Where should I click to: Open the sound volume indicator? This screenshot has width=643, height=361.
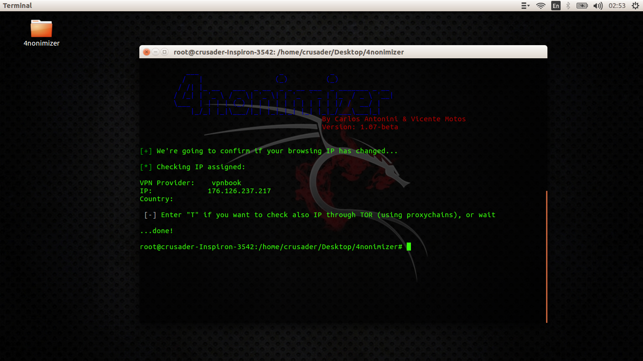(x=598, y=6)
